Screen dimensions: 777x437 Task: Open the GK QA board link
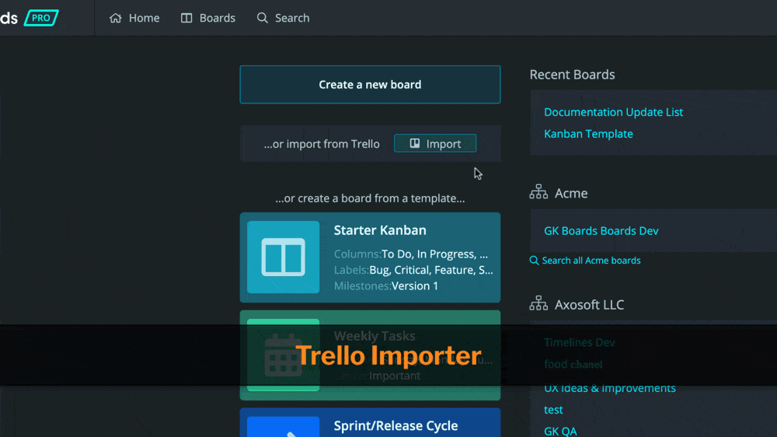pyautogui.click(x=560, y=431)
